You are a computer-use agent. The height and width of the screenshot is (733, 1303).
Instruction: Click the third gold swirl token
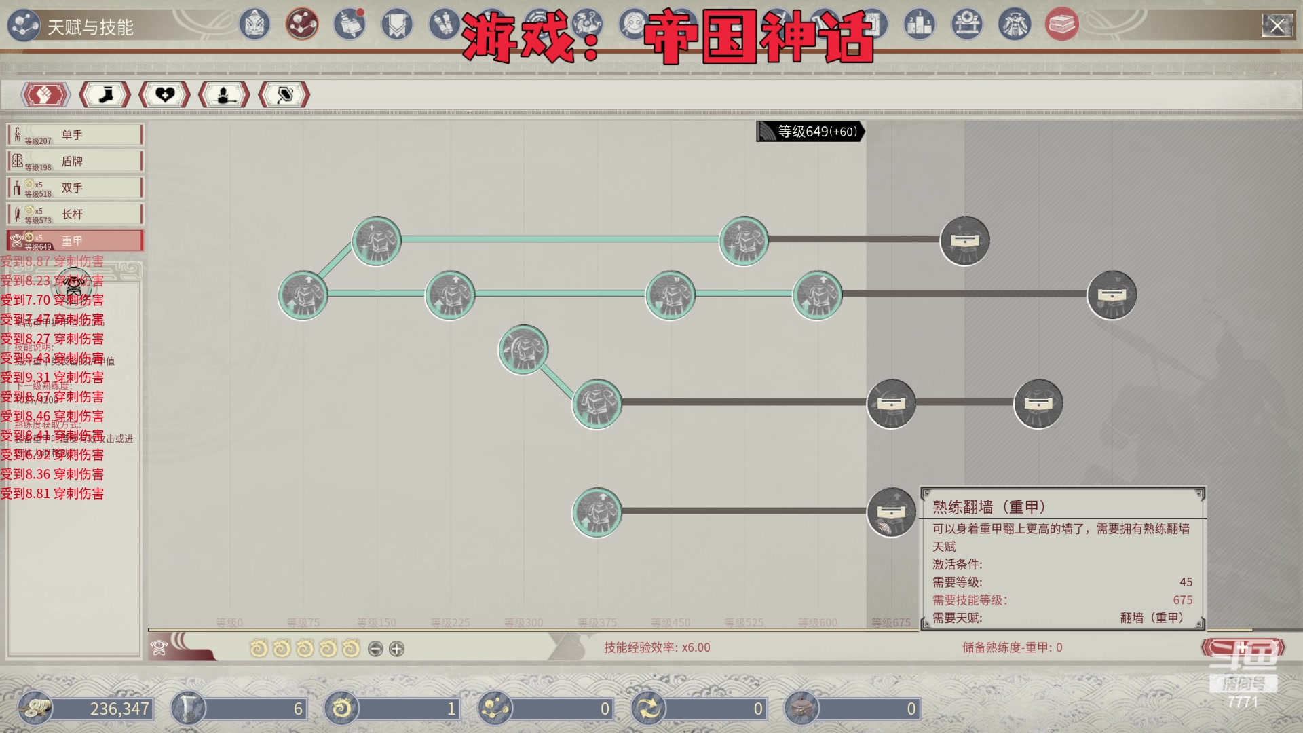(x=305, y=649)
